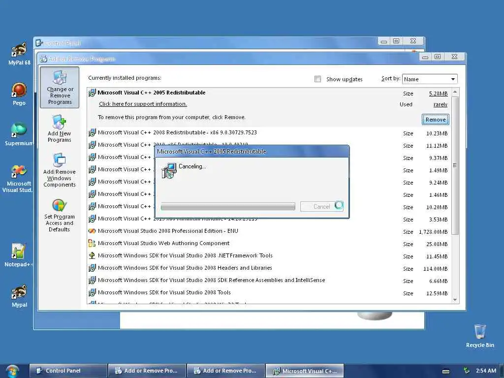Screen dimensions: 504x378
Task: Launch Supermium from the desktop
Action: point(19,134)
